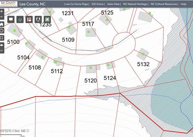The height and width of the screenshot is (137, 193).
Task: Click the zoom out minus button
Action: click(x=2, y=17)
